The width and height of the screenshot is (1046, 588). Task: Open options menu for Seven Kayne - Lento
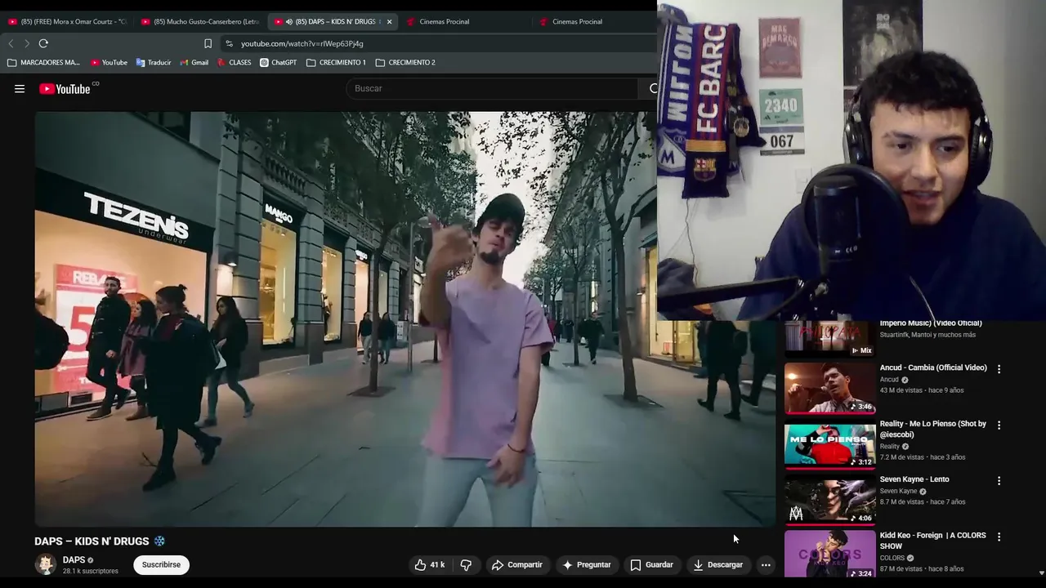point(999,481)
